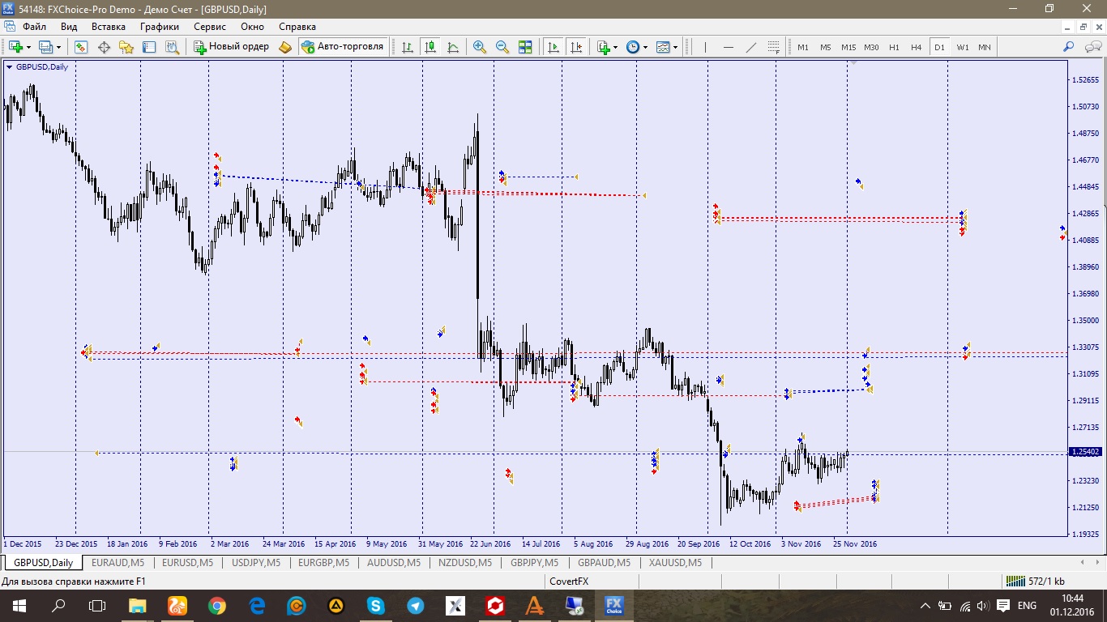This screenshot has height=622, width=1107.
Task: Click the current price label 1.25402
Action: pyautogui.click(x=1085, y=452)
